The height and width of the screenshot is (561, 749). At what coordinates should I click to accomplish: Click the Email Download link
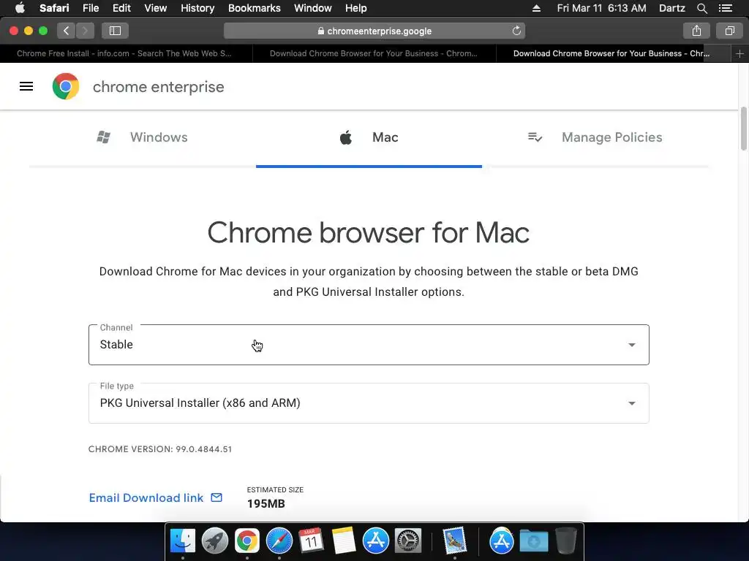coord(146,497)
